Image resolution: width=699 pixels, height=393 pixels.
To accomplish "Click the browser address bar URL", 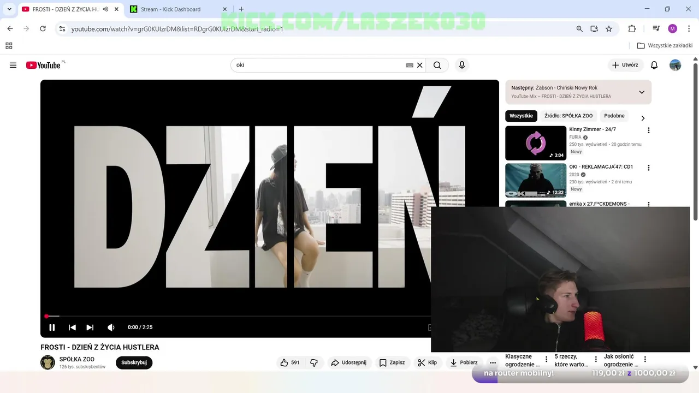I will click(177, 29).
